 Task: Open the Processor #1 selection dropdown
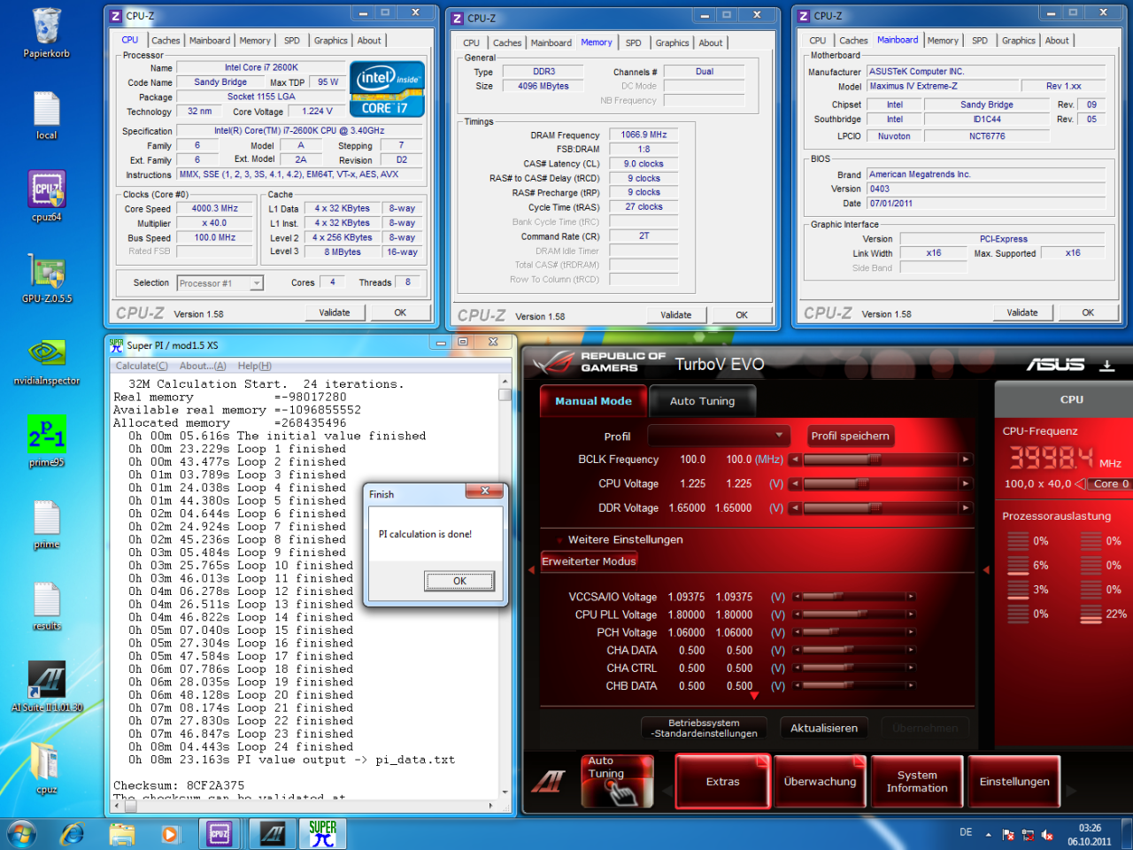(220, 283)
